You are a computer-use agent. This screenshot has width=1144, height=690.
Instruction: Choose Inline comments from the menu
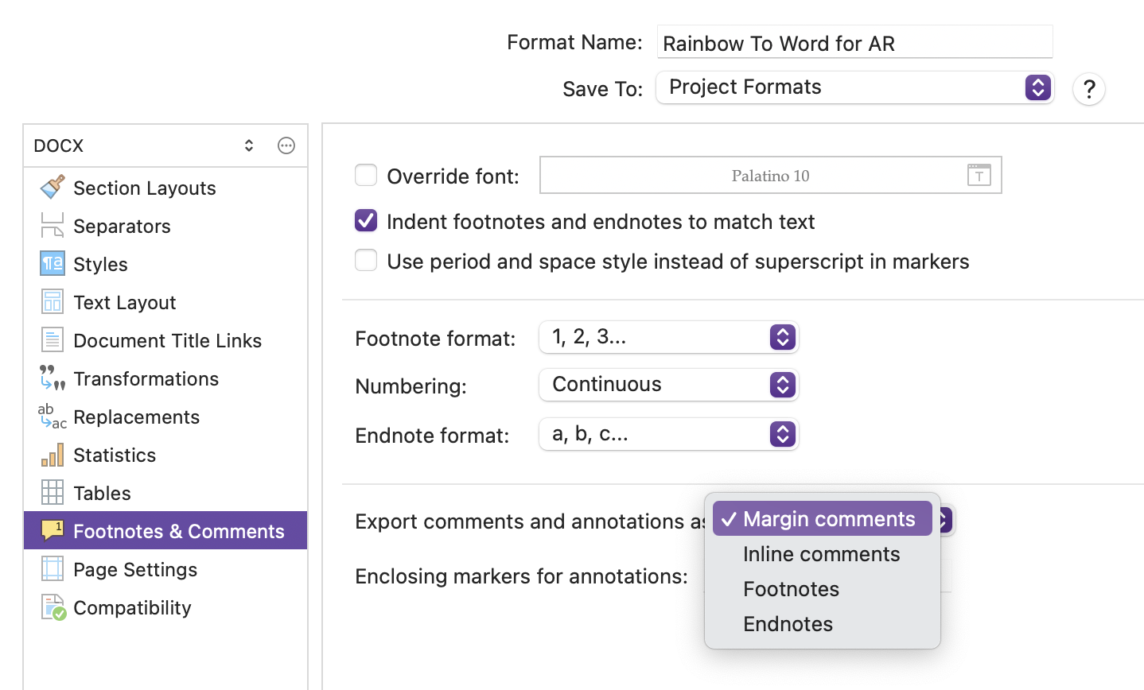tap(823, 554)
